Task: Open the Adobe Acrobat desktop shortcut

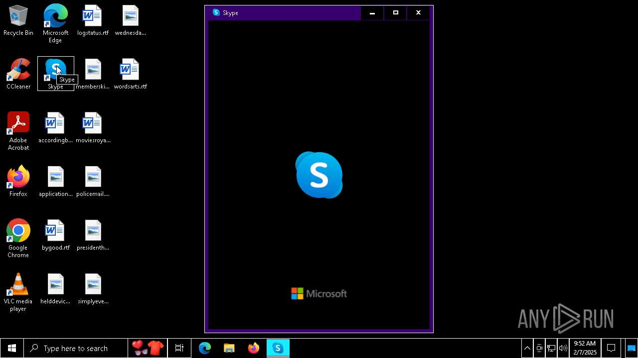Action: (x=18, y=131)
